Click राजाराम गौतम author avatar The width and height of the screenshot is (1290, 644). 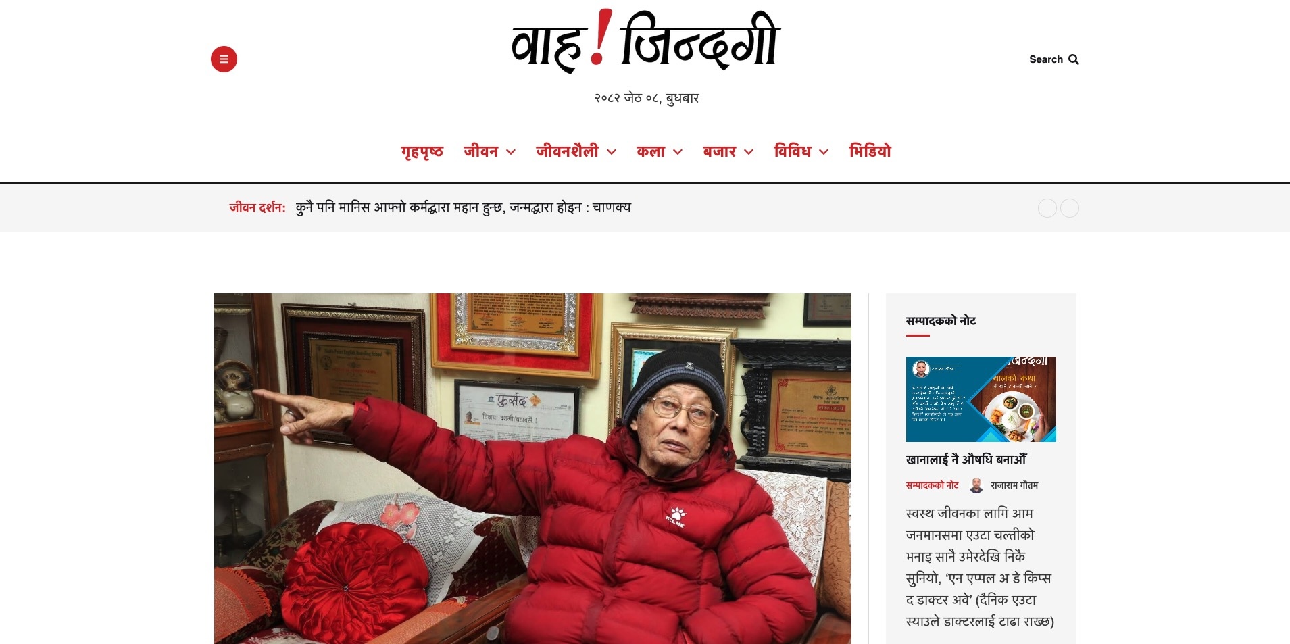(976, 485)
